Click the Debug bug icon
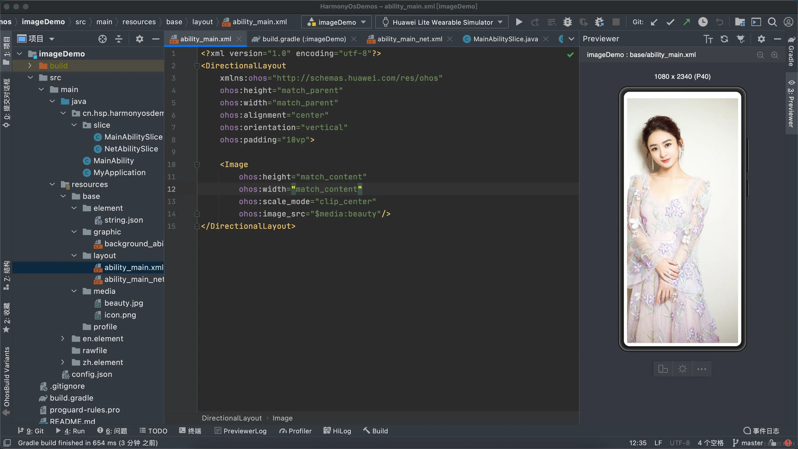Viewport: 798px width, 449px height. (x=567, y=22)
